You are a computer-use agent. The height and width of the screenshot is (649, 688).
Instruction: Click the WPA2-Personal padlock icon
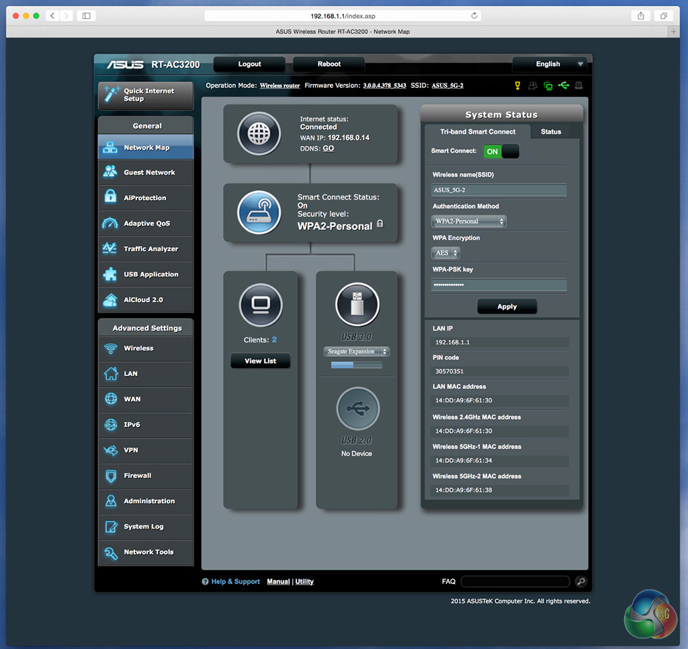tap(380, 224)
